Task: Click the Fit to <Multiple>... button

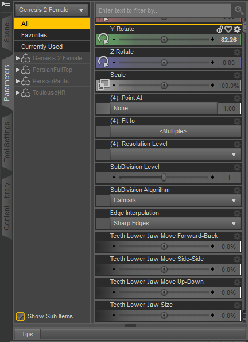Action: click(x=176, y=131)
